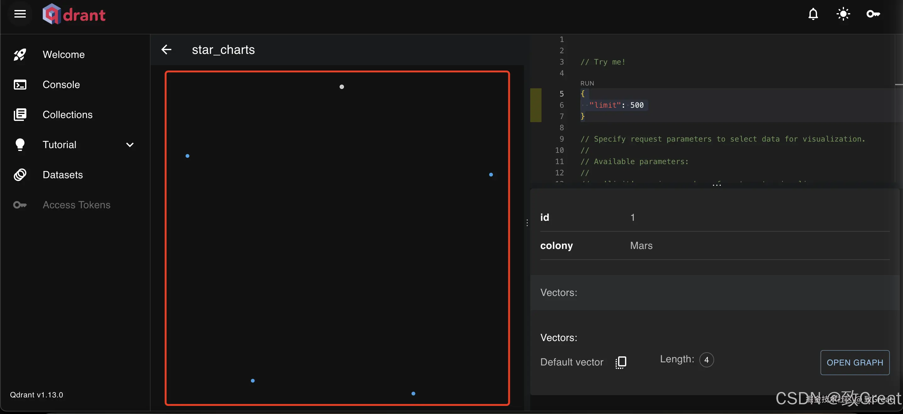Run the request via RUN link

tap(587, 83)
